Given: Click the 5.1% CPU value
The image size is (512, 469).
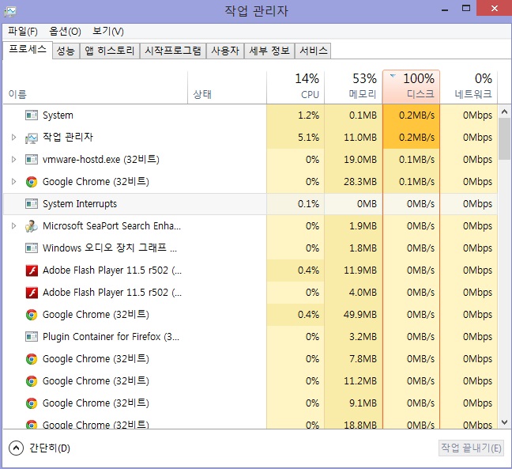Looking at the screenshot, I should tap(308, 138).
